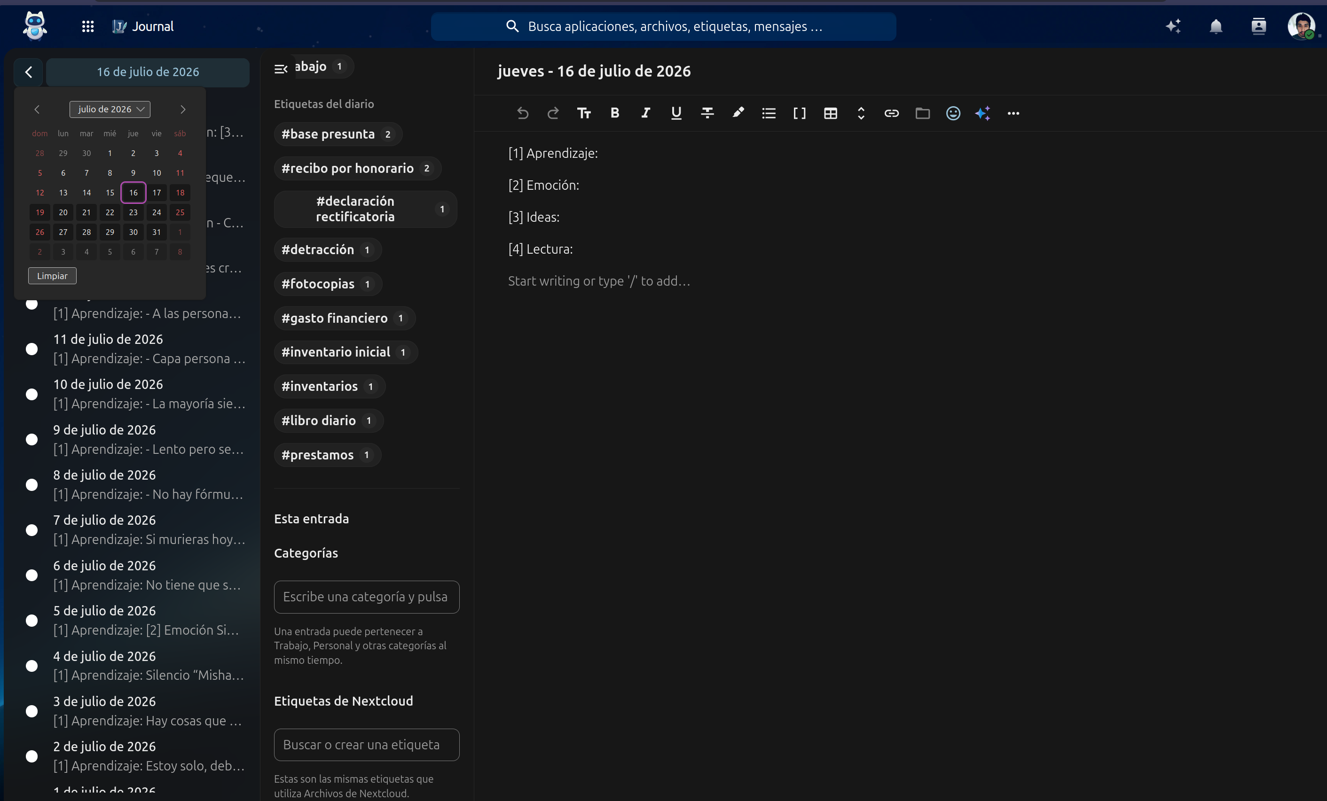This screenshot has height=801, width=1327.
Task: Open the julio de 2026 month dropdown
Action: pos(110,109)
